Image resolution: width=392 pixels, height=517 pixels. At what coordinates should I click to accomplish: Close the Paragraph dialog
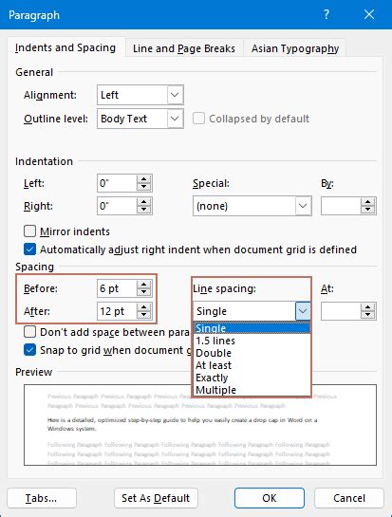pyautogui.click(x=369, y=14)
